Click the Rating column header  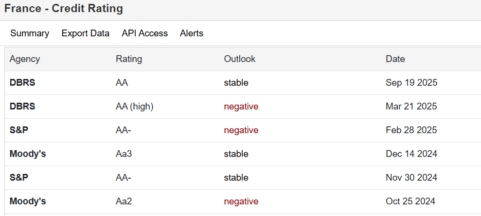tap(129, 59)
